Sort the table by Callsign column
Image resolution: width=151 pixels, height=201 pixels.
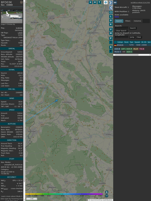pos(120,42)
